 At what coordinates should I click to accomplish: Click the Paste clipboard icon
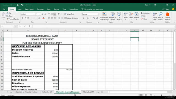click(3, 14)
